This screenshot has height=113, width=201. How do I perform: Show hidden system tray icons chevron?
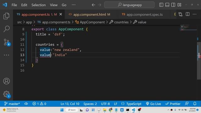[x=168, y=110]
